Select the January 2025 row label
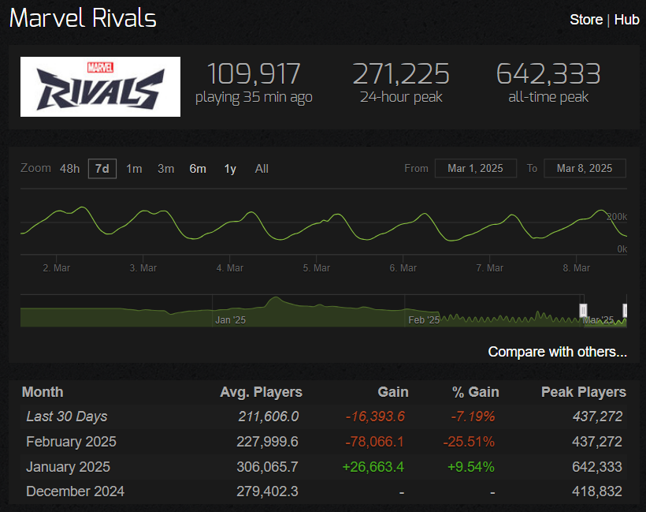This screenshot has height=512, width=646. tap(68, 467)
